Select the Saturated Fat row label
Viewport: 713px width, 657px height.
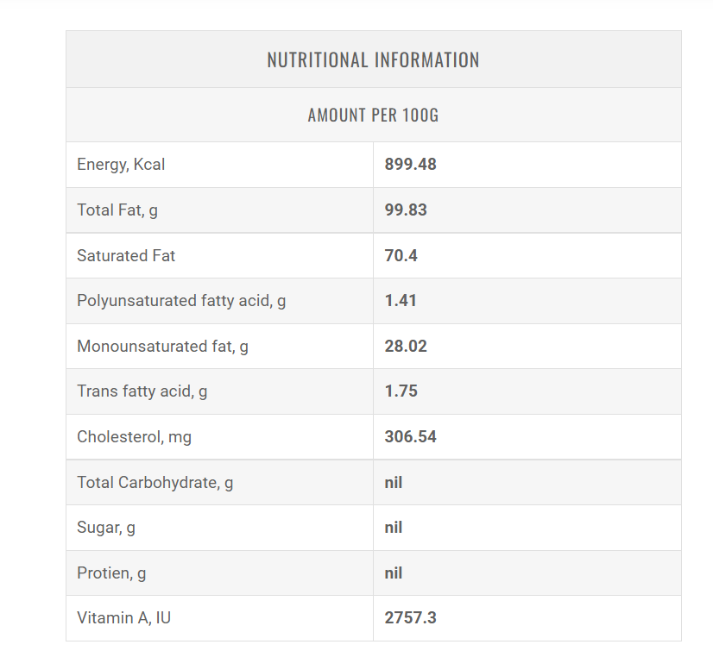pos(126,256)
